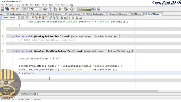Open the Run menu
This screenshot has height=102, width=181.
click(x=32, y=5)
